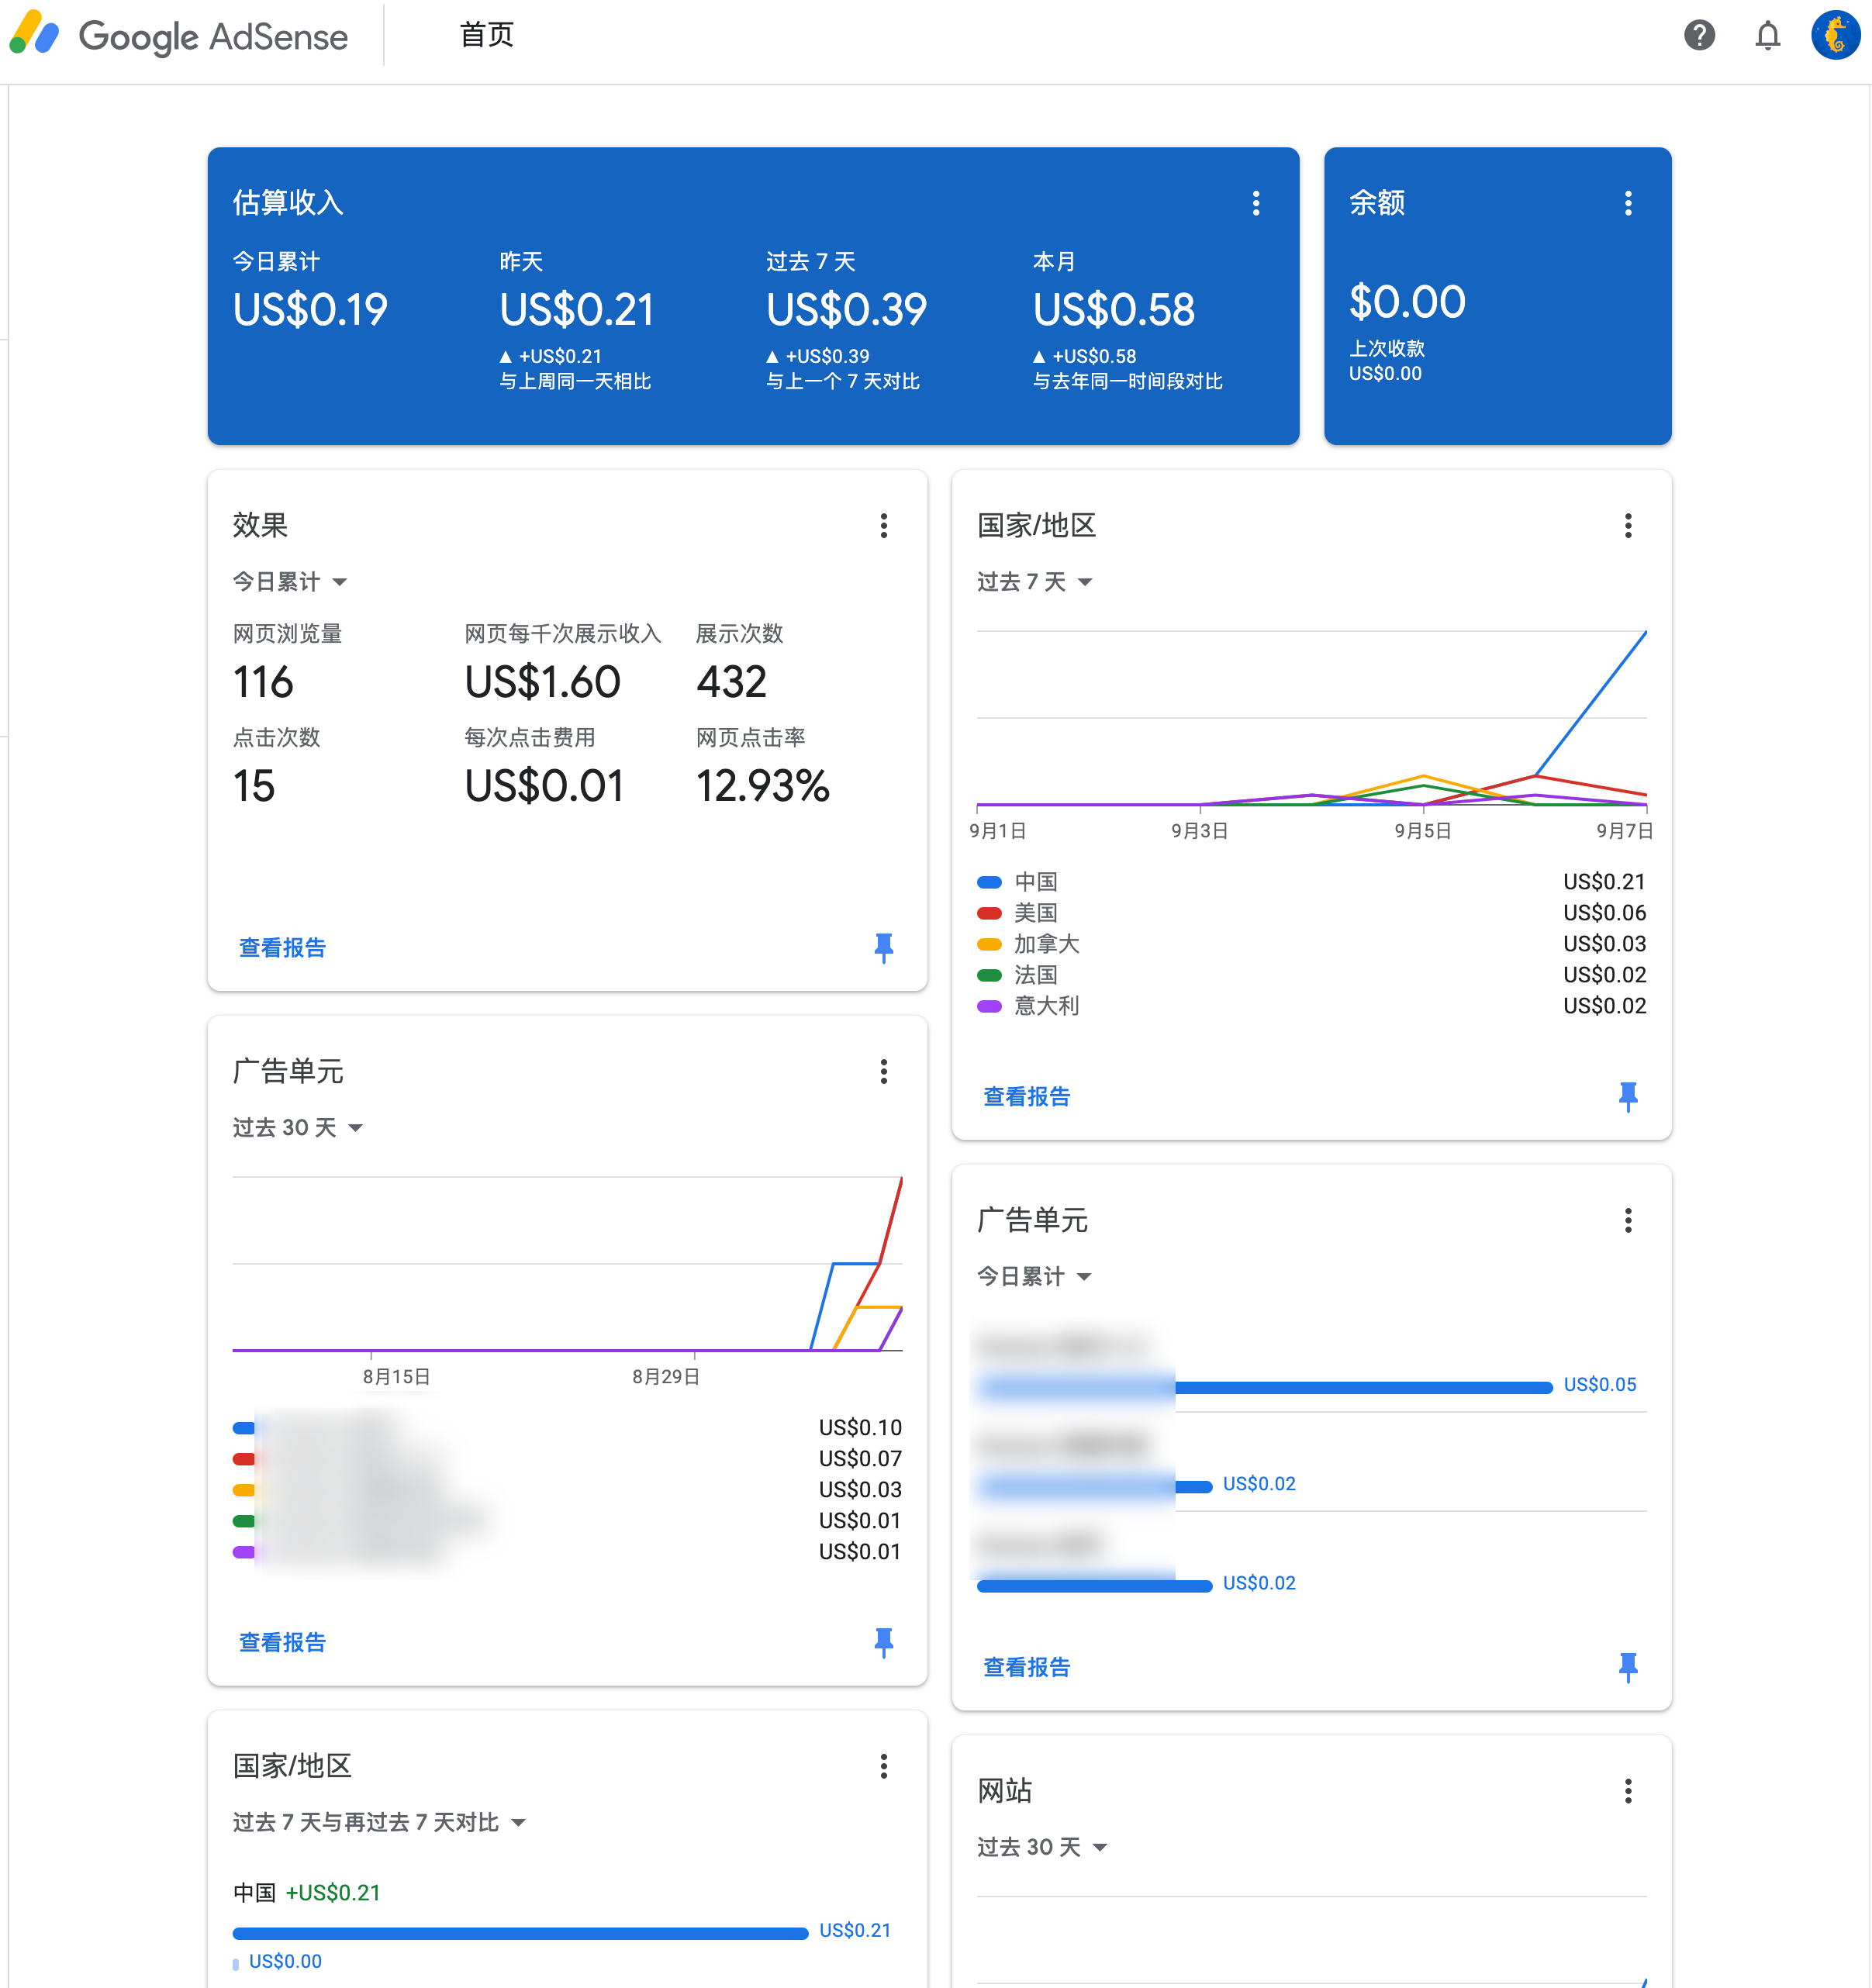1872x1988 pixels.
Task: Click the 美国 US$0.06 legend value
Action: point(1604,913)
